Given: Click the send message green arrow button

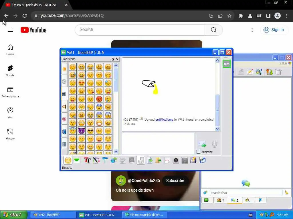Looking at the screenshot, I should 202,144.
